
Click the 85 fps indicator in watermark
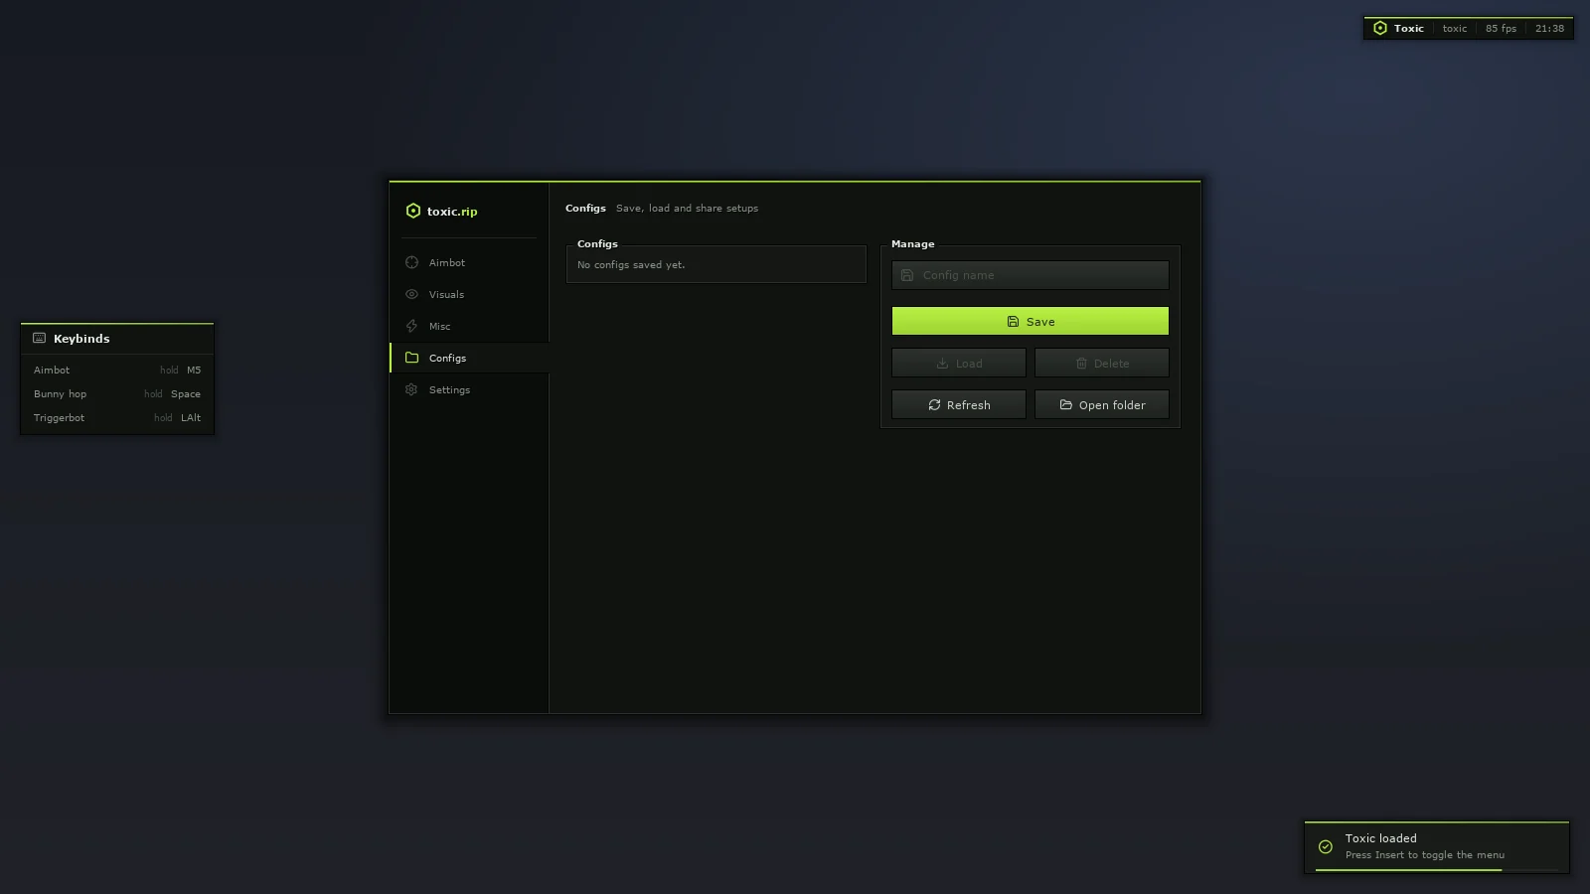tap(1501, 28)
